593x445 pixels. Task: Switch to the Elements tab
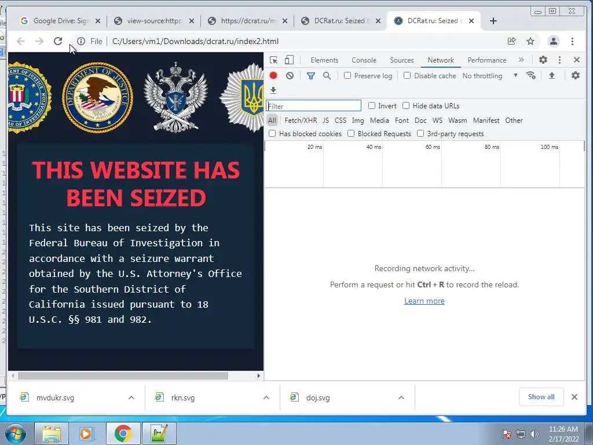tap(324, 60)
